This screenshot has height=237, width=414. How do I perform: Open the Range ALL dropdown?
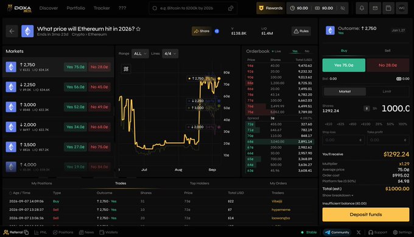coord(140,54)
